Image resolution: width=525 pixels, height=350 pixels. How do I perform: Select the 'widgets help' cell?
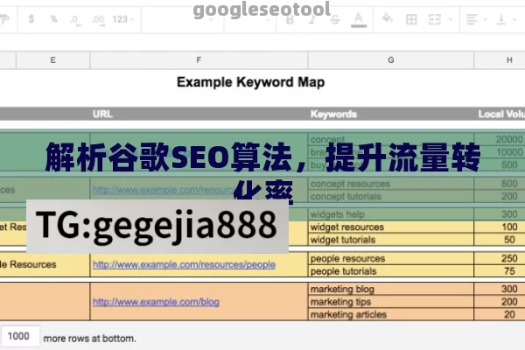(391, 214)
